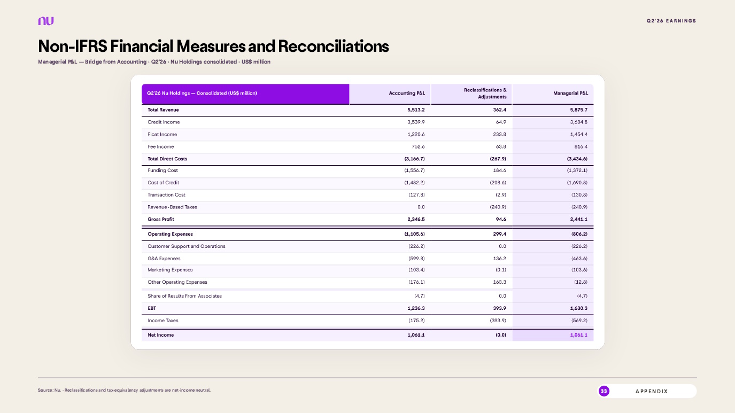Viewport: 735px width, 413px height.
Task: Click Gross Profit accounting value 2,346.5
Action: point(415,220)
